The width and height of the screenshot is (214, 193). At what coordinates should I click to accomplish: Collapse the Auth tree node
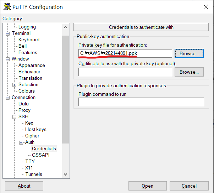(21, 142)
